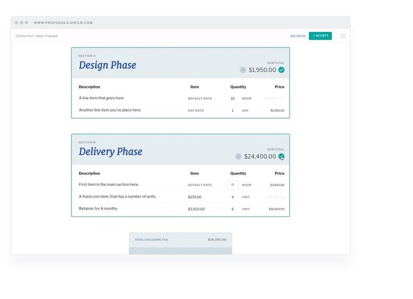
Task: Expand the Design Phase subtotal dropdown arrow
Action: tap(243, 70)
